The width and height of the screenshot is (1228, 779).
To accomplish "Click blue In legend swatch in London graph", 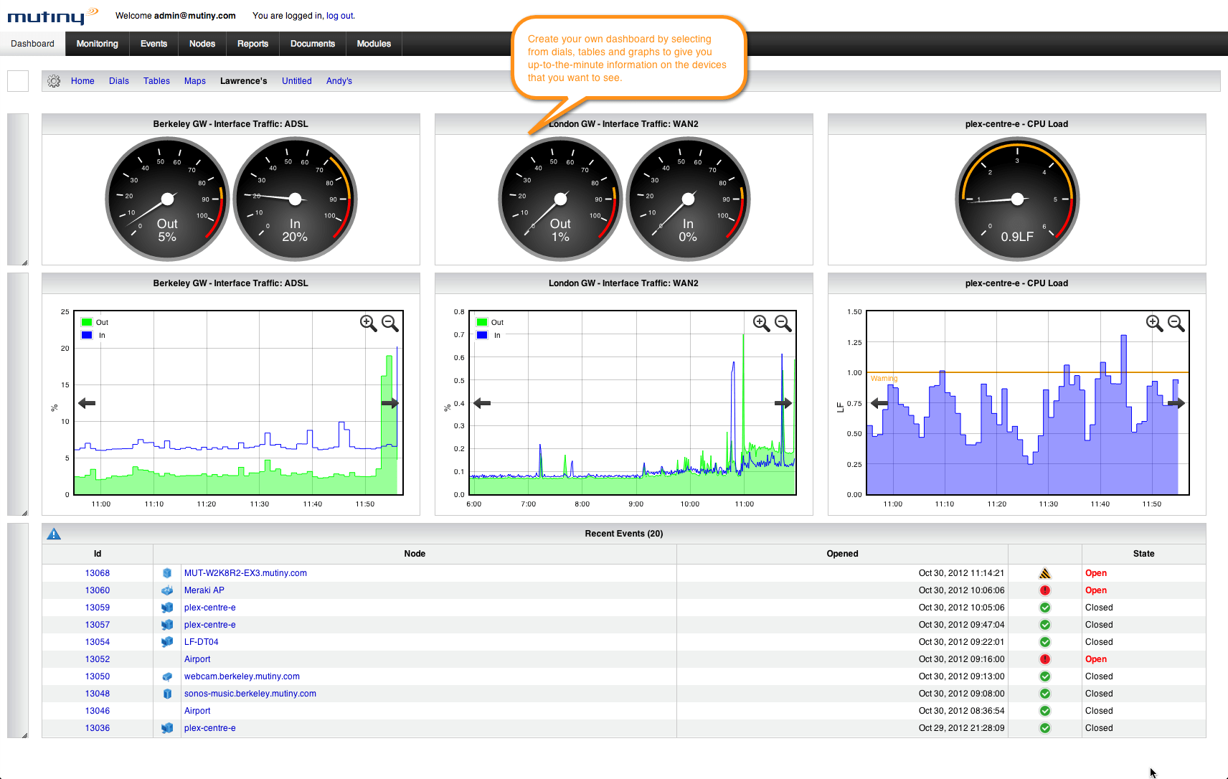I will (482, 335).
